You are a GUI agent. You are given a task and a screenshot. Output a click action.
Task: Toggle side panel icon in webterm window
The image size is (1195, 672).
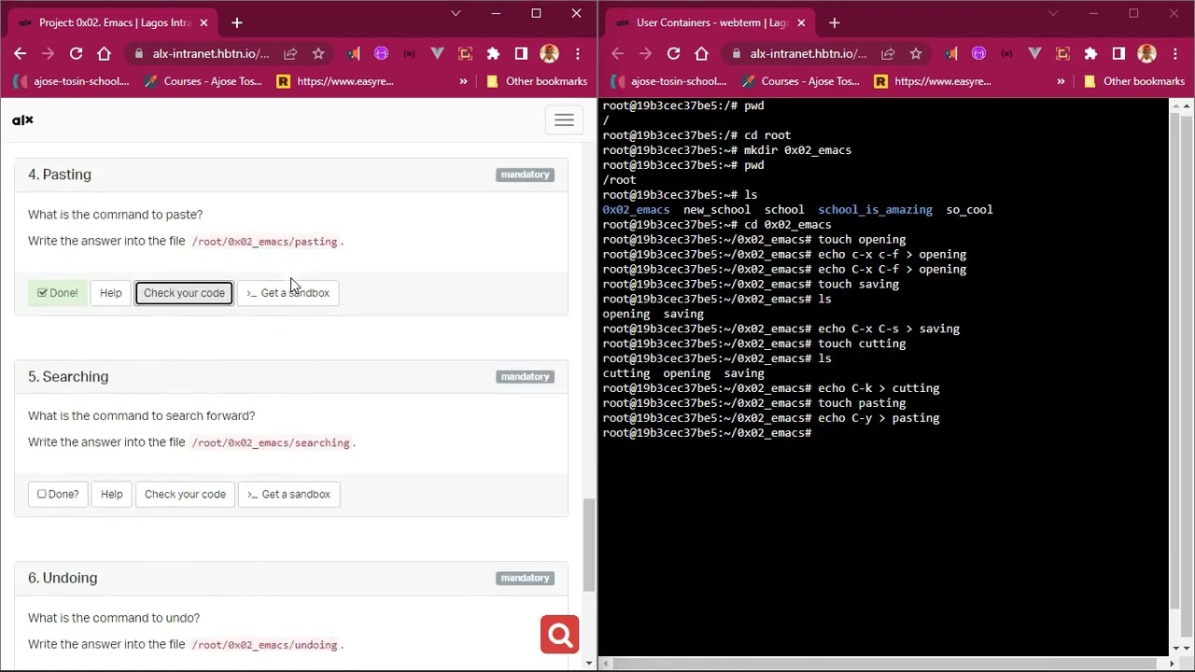click(1118, 54)
